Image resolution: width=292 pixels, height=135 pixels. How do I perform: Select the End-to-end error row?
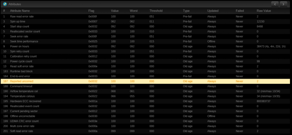point(145,76)
